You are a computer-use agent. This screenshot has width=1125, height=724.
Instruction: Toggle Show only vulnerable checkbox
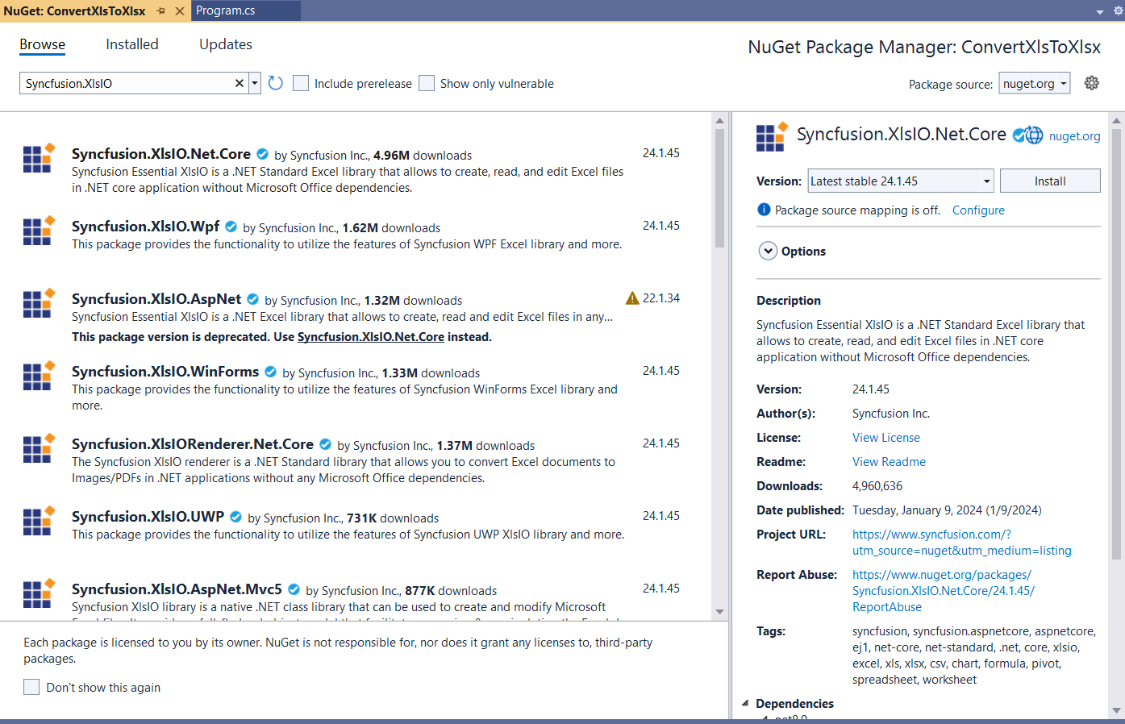click(x=427, y=83)
